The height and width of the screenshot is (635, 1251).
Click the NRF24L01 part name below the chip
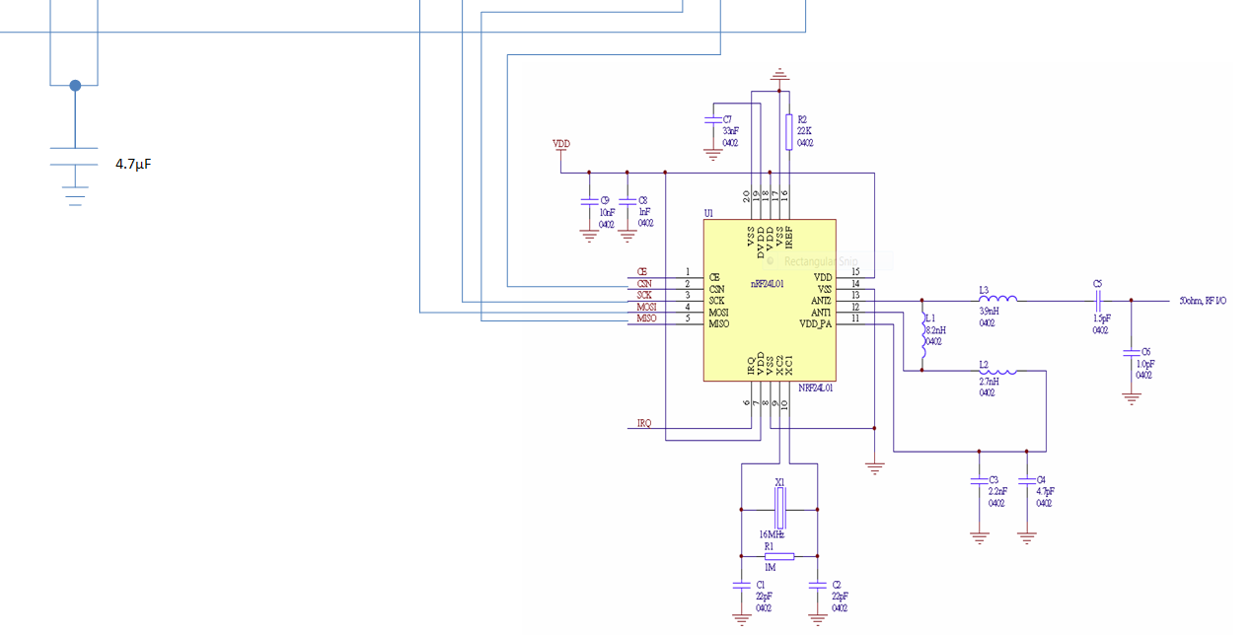point(817,388)
